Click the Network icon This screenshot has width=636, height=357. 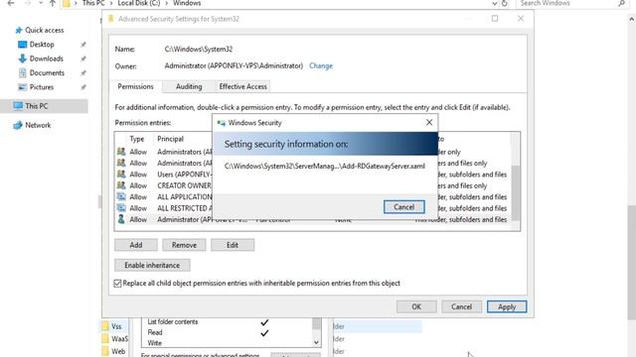pos(18,125)
